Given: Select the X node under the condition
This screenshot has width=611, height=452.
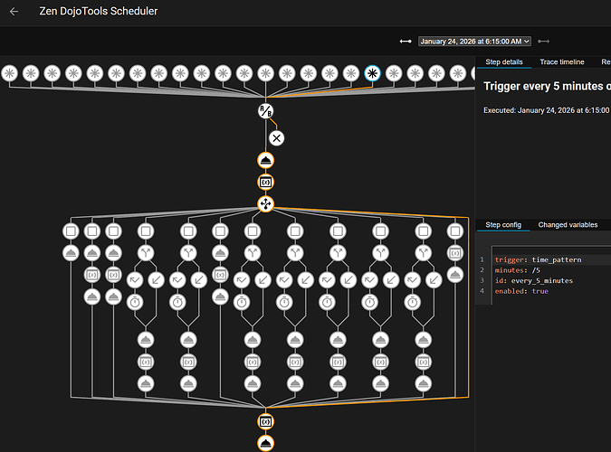Looking at the screenshot, I should tap(277, 138).
